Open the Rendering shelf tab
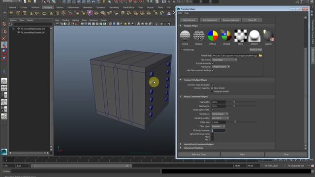Viewport: 315px width, 177px height. [114, 7]
